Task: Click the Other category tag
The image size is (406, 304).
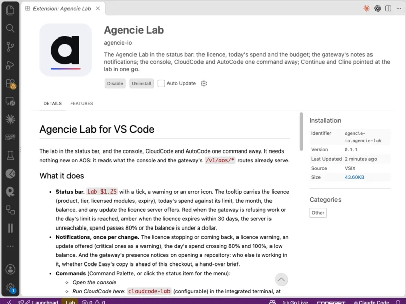Action: point(318,213)
